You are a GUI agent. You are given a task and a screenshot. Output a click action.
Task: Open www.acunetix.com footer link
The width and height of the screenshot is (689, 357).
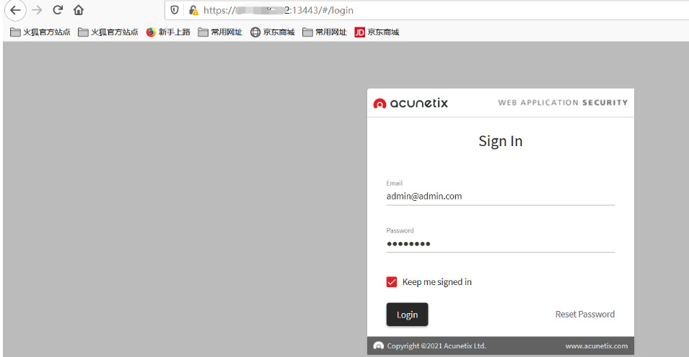596,346
